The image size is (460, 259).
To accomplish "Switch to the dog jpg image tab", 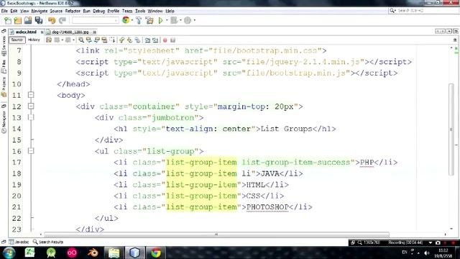I will coord(70,32).
